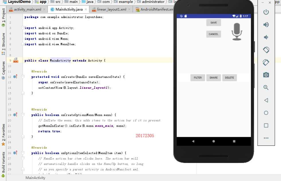281x181 pixels.
Task: Switch to the activity_main.xml tab
Action: point(27,9)
